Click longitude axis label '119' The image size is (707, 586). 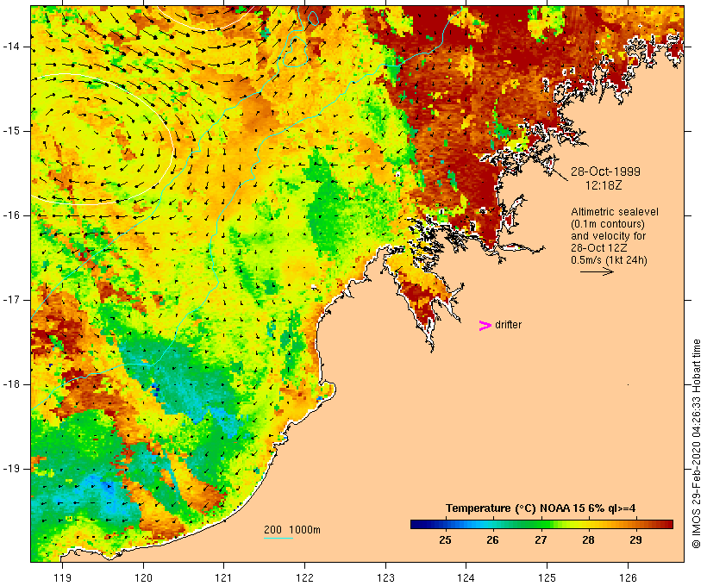point(62,577)
